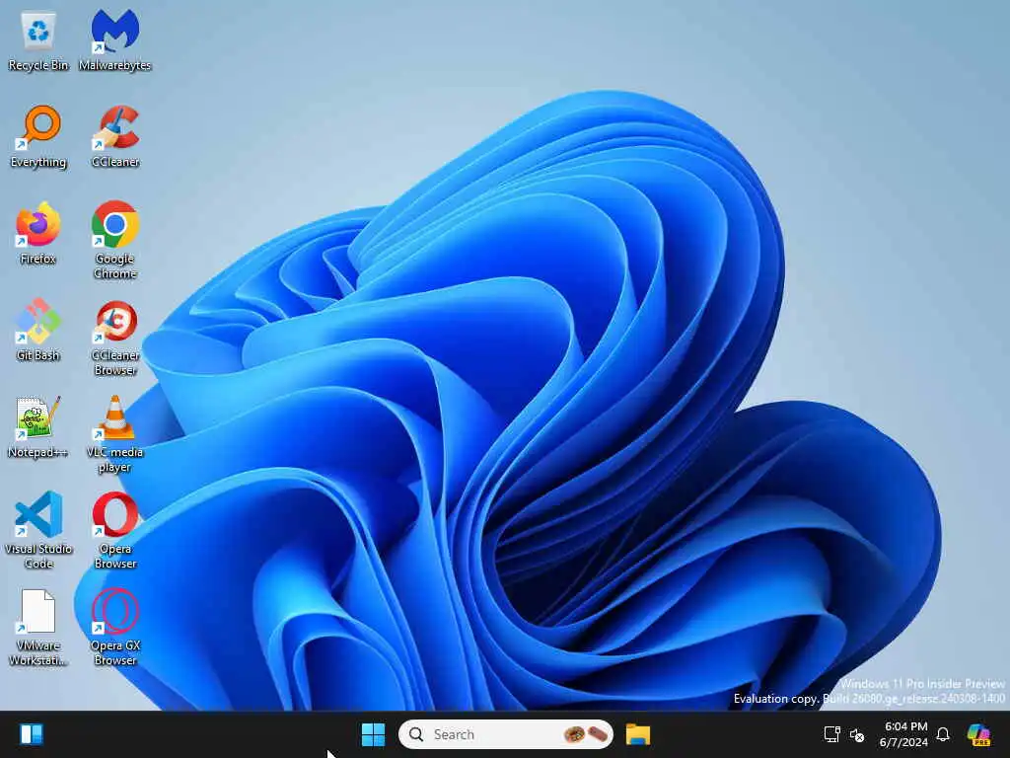Screen dimensions: 1010x758
Task: Click the muted volume tray icon
Action: [857, 734]
